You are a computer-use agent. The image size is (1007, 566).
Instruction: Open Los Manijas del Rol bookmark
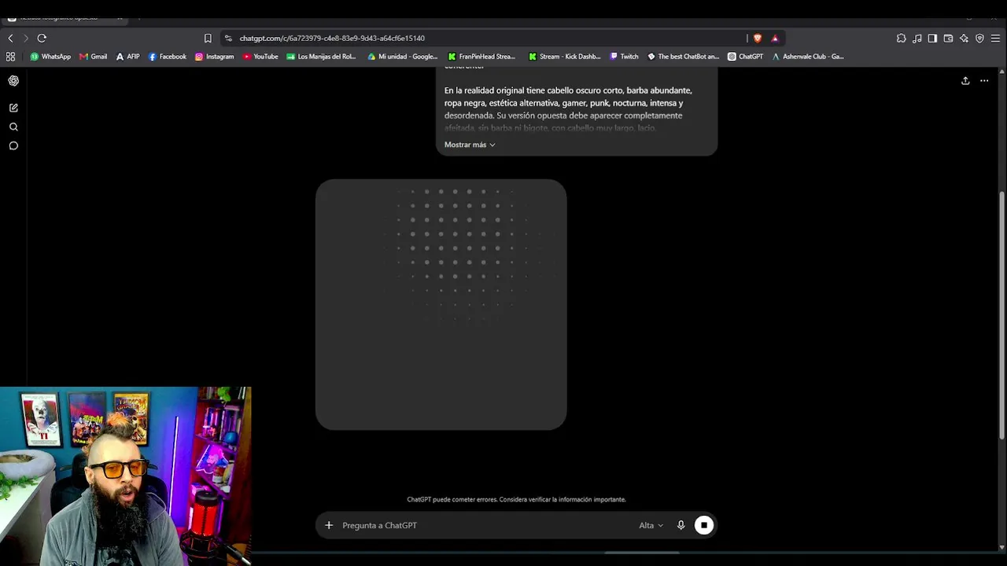321,57
